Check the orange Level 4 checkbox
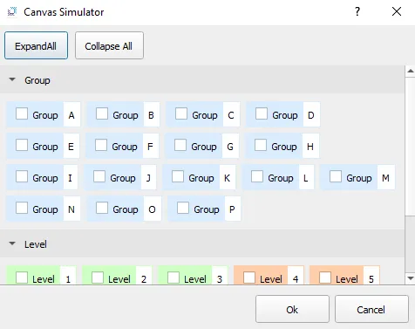The width and height of the screenshot is (415, 329). coord(249,278)
